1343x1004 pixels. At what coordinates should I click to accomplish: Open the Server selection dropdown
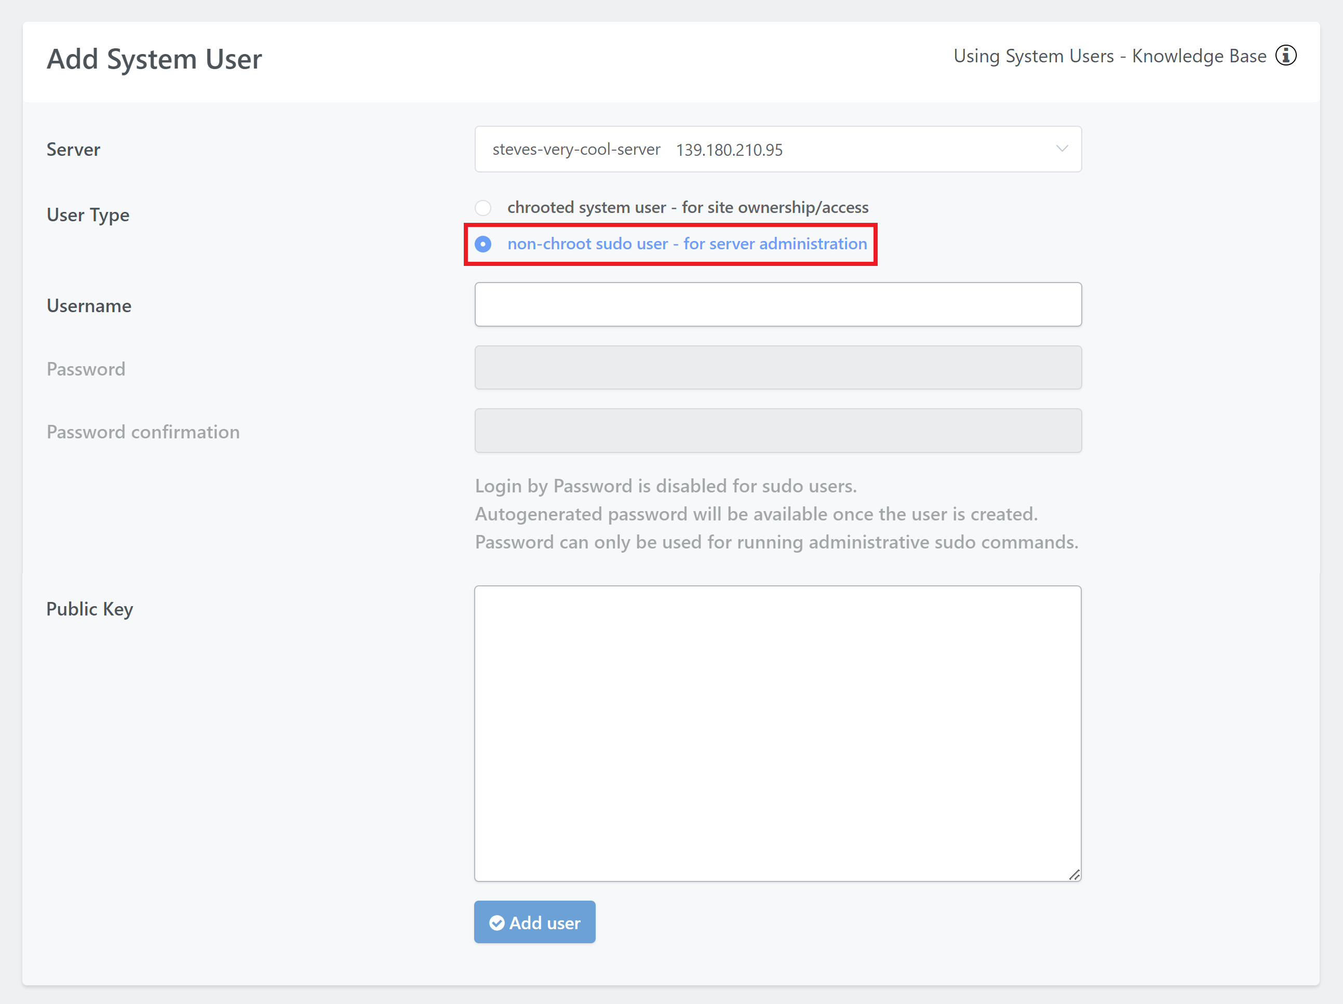[x=778, y=149]
